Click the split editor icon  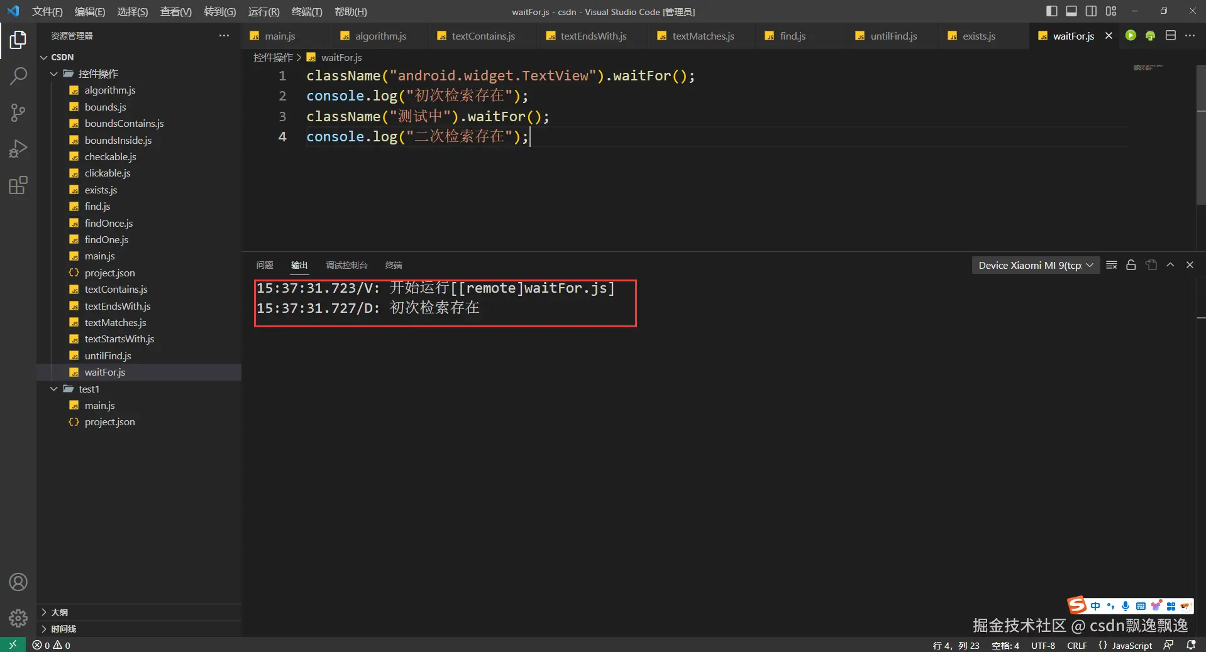coord(1170,36)
